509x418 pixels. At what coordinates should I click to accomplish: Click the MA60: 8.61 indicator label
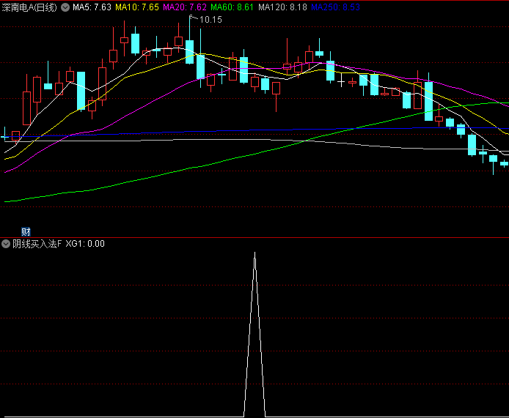(232, 7)
